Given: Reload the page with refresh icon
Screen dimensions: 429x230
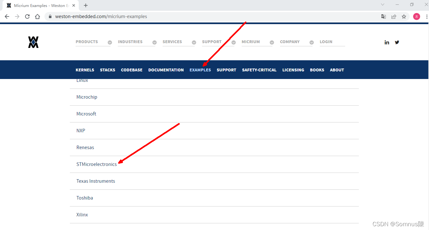Looking at the screenshot, I should point(27,16).
